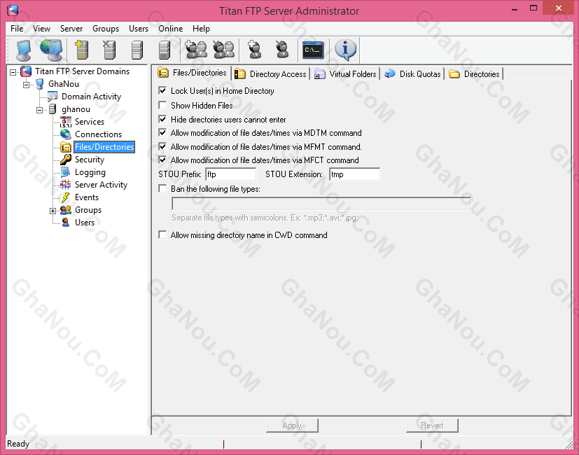
Task: Open the Help menu
Action: coord(201,29)
